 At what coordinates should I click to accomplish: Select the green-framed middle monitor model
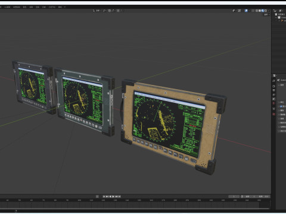85,102
